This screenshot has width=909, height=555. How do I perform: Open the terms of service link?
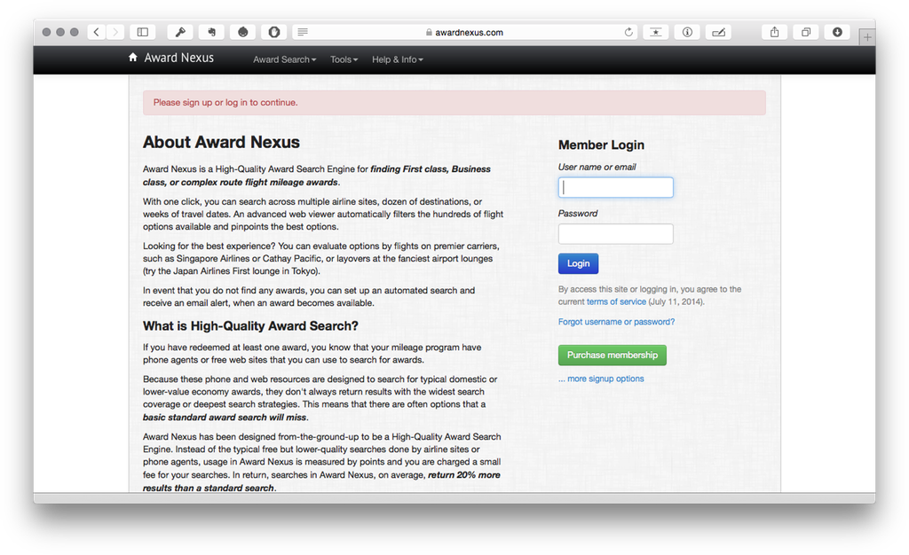(616, 302)
